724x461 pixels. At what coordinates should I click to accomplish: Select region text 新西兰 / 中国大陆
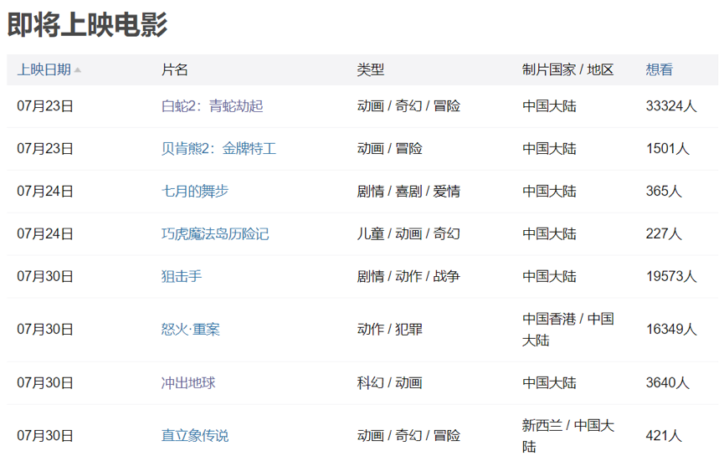click(568, 436)
